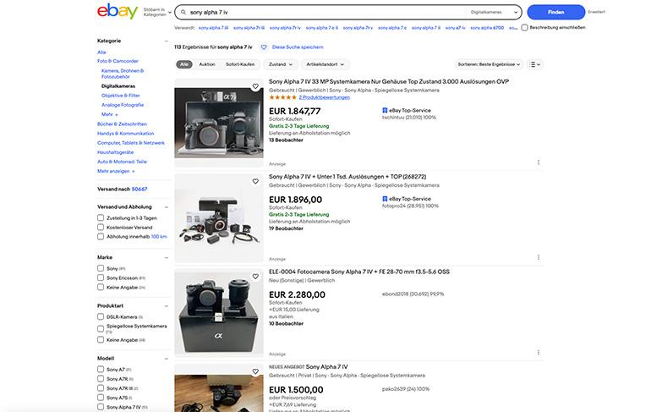Screen dimensions: 651x412
Task: Open Handys & Kommunikation category
Action: [125, 134]
